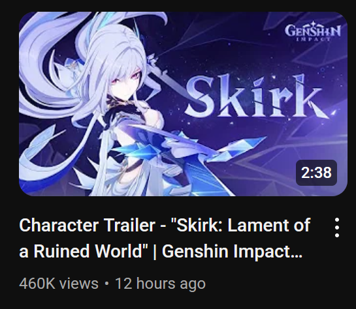Image resolution: width=356 pixels, height=309 pixels.
Task: Click the Genshin Impact logo on thumbnail
Action: tap(313, 31)
